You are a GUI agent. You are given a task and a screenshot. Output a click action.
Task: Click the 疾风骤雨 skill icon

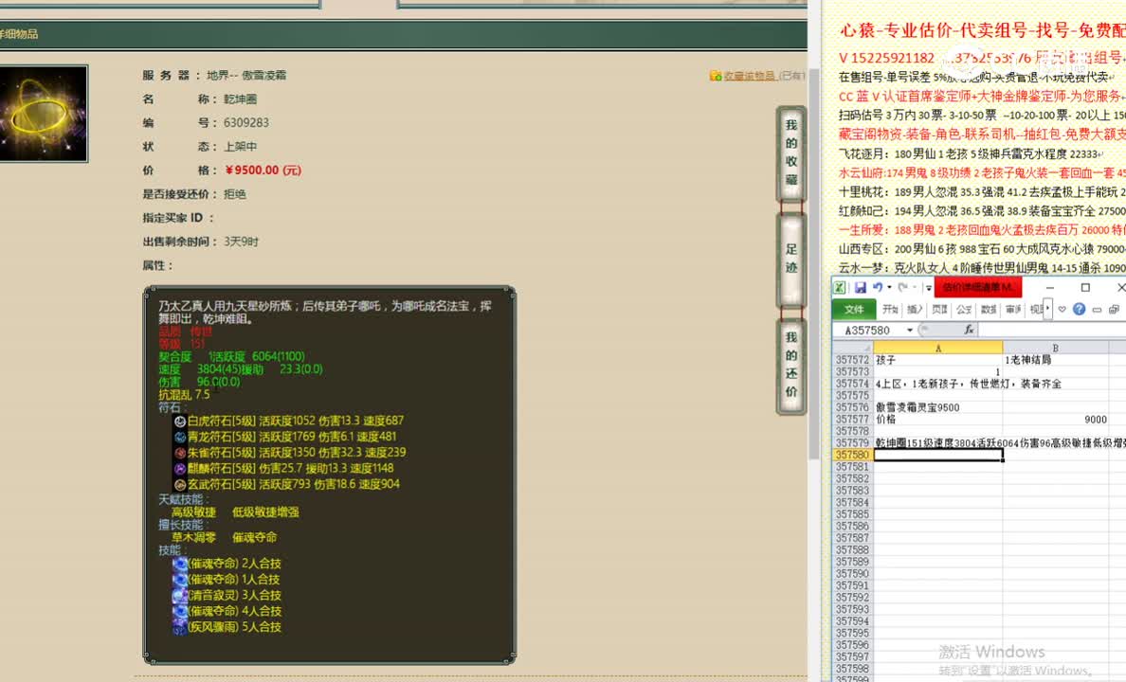point(180,627)
